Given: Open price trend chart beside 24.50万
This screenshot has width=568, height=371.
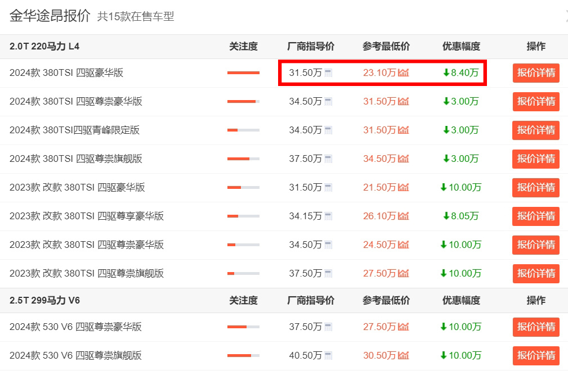Looking at the screenshot, I should (403, 245).
